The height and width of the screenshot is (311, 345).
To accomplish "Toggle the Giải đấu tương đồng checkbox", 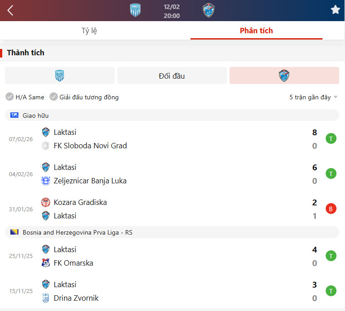I will tap(53, 97).
